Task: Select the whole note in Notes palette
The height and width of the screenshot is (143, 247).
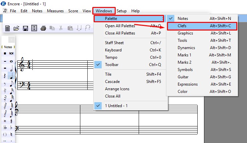Action: (x=11, y=61)
